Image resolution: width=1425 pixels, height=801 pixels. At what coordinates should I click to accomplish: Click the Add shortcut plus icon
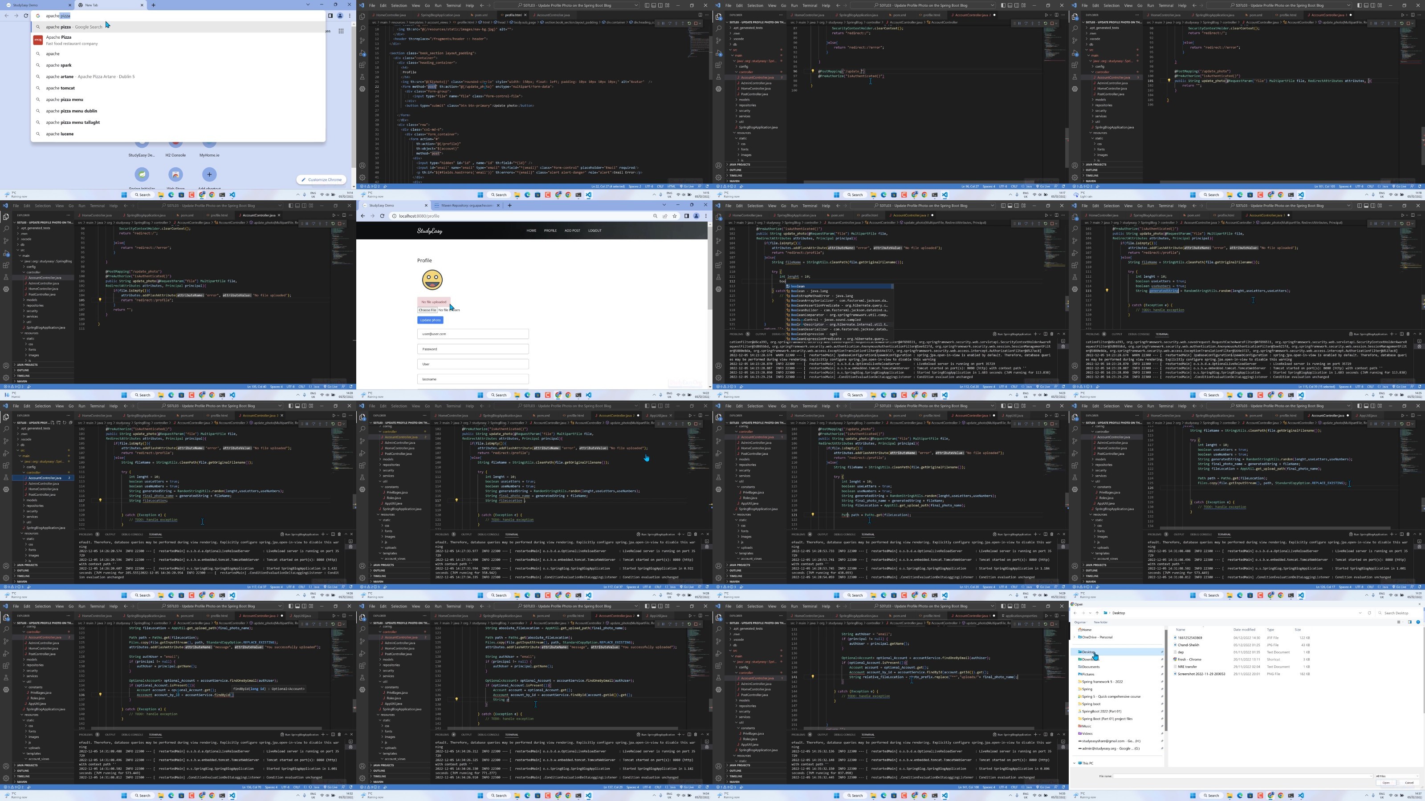209,175
